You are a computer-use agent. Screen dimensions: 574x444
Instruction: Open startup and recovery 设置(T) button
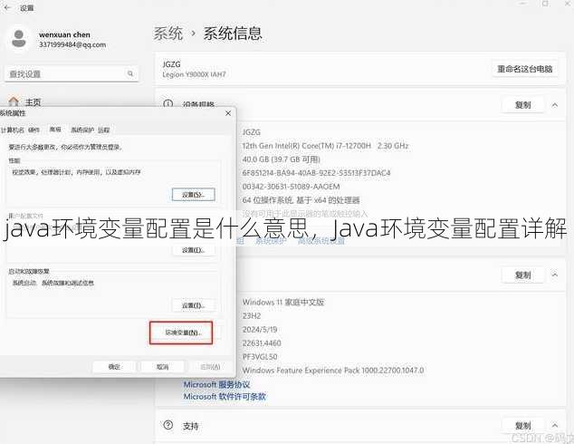[193, 305]
